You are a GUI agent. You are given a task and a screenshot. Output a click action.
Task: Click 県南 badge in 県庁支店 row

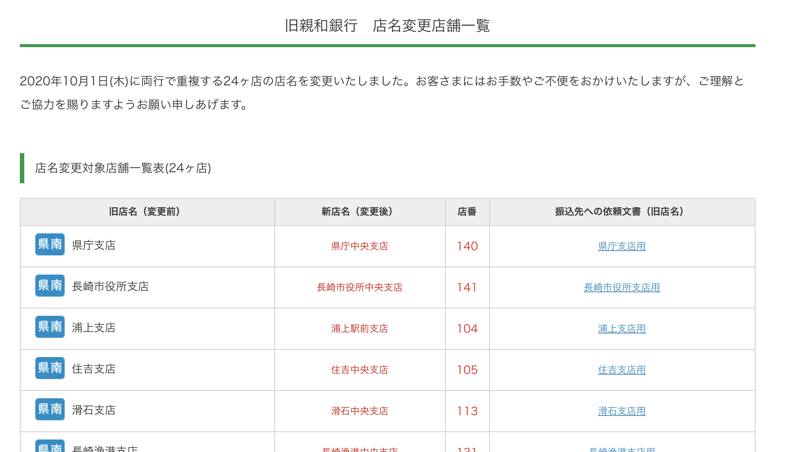50,244
